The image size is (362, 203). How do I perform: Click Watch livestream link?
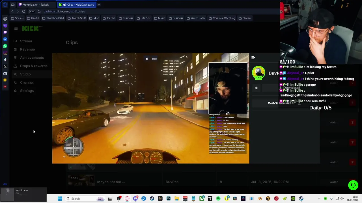pos(284,103)
